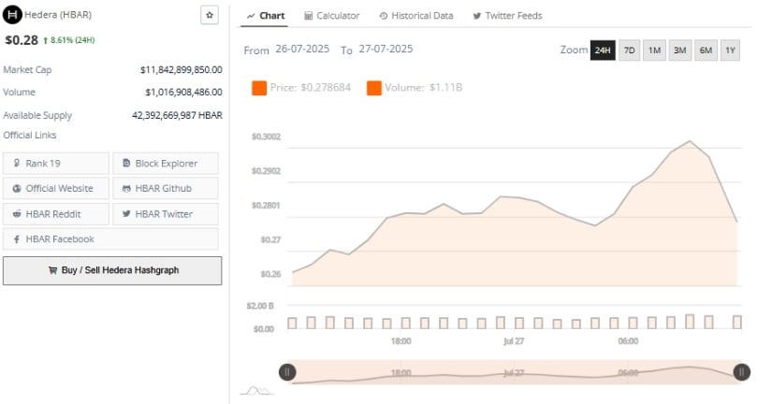Click the Zoom label
772x404 pixels.
tap(574, 50)
